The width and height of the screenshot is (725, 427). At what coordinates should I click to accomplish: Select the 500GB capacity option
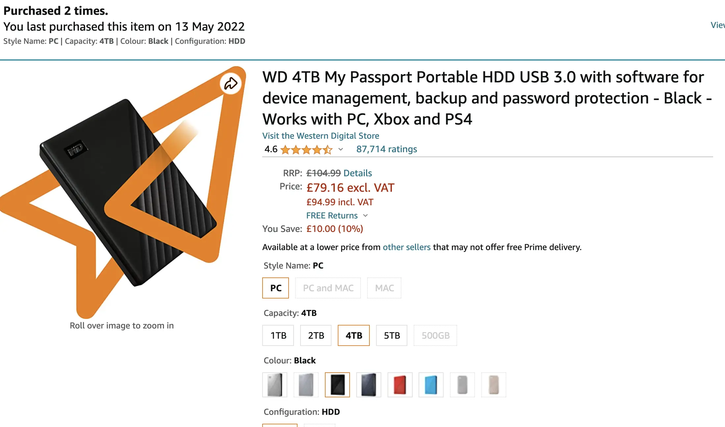pos(435,335)
